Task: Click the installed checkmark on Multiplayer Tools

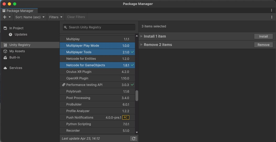Action: [x=132, y=52]
